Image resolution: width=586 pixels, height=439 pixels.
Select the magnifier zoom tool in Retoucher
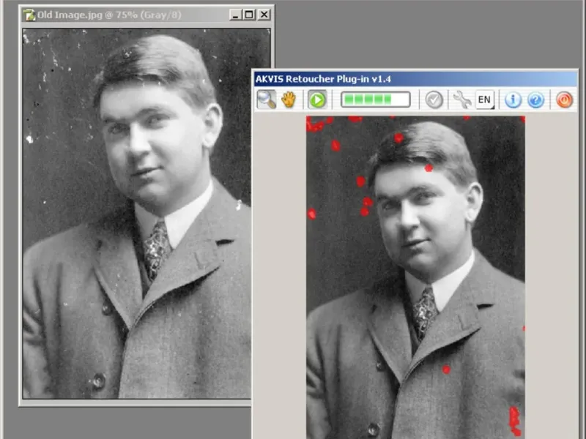pos(267,100)
